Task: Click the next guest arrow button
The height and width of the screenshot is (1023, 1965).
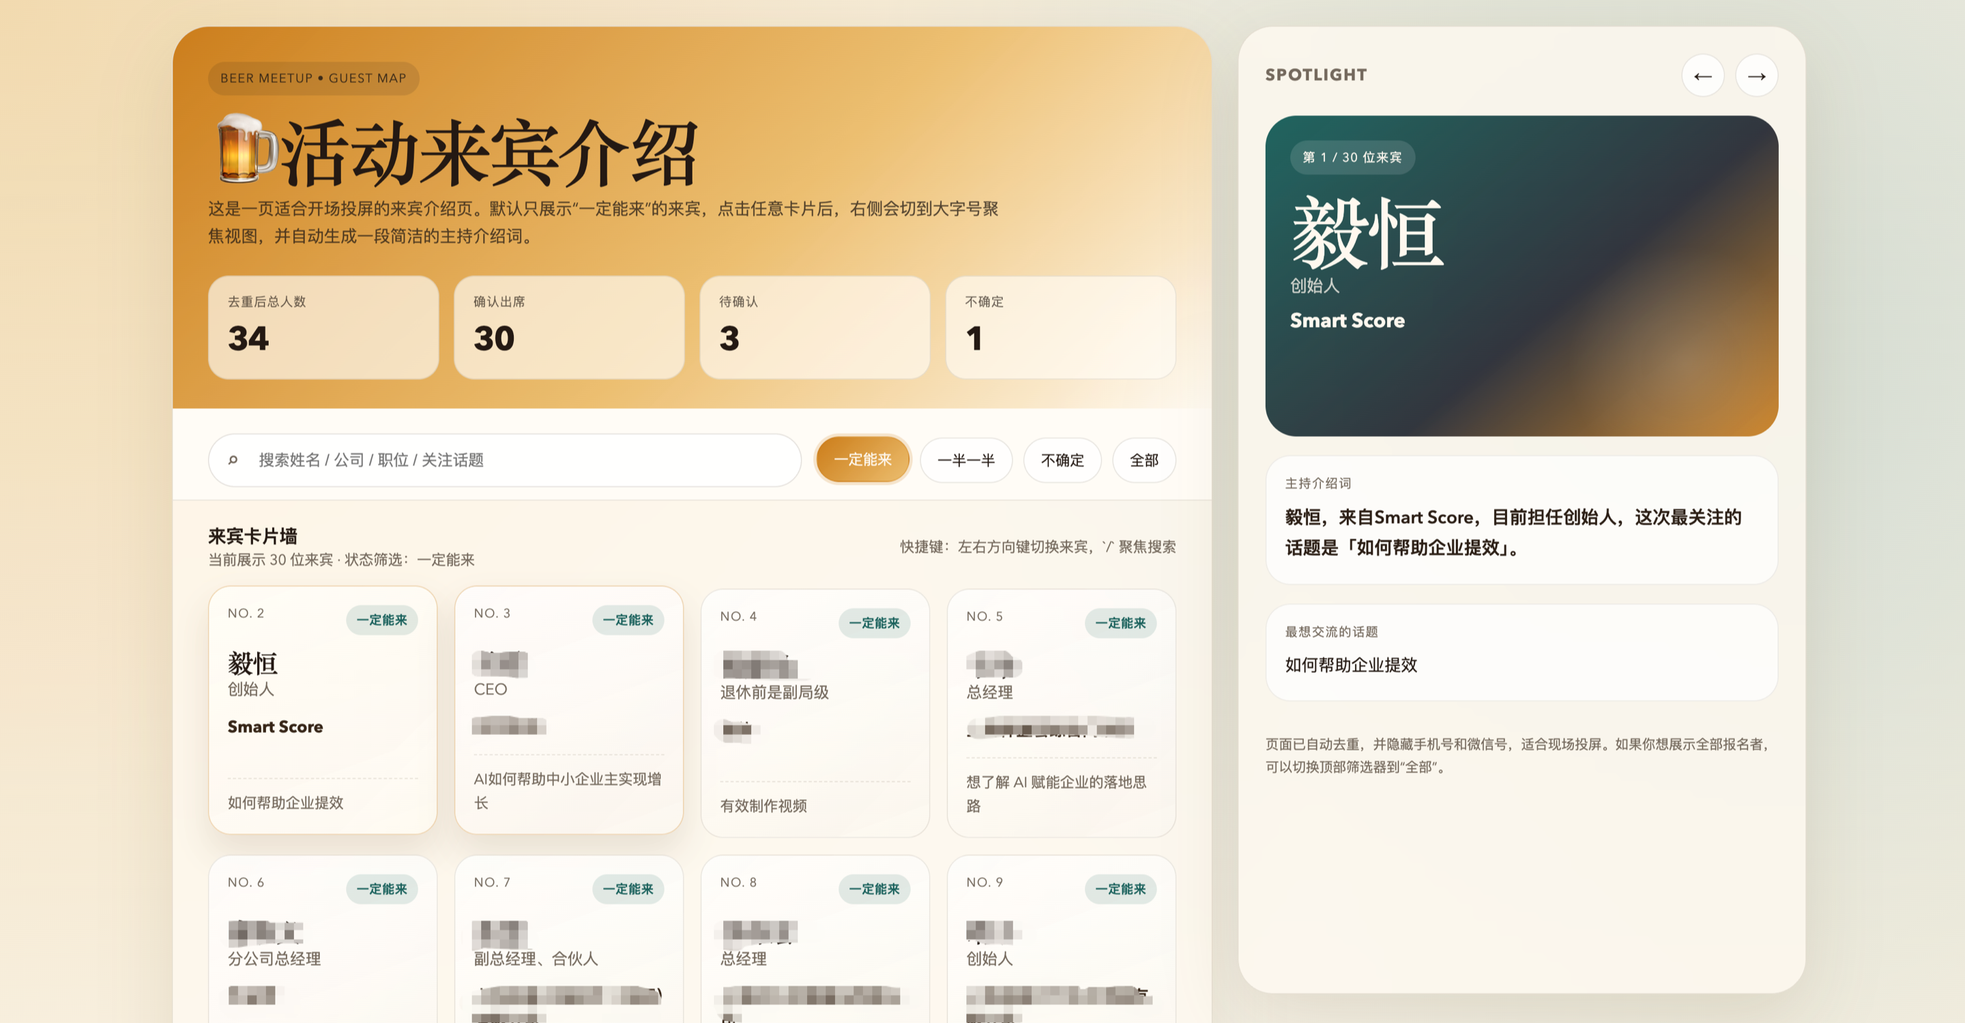Action: click(1756, 76)
